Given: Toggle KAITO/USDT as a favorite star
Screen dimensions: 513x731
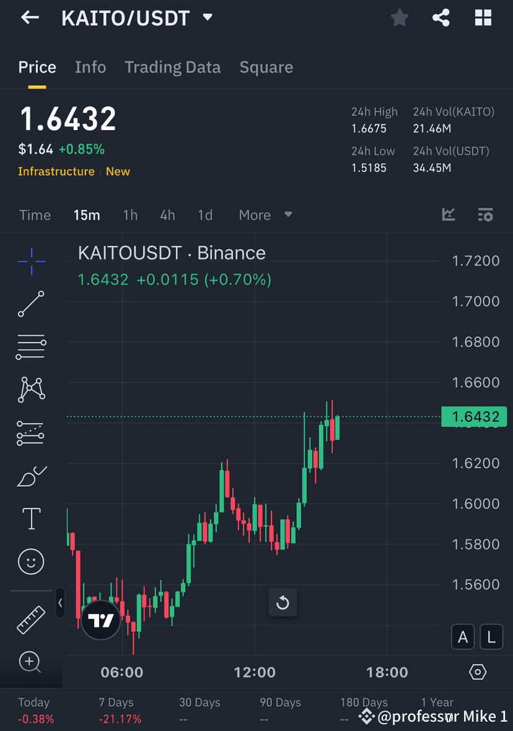Looking at the screenshot, I should [x=399, y=17].
